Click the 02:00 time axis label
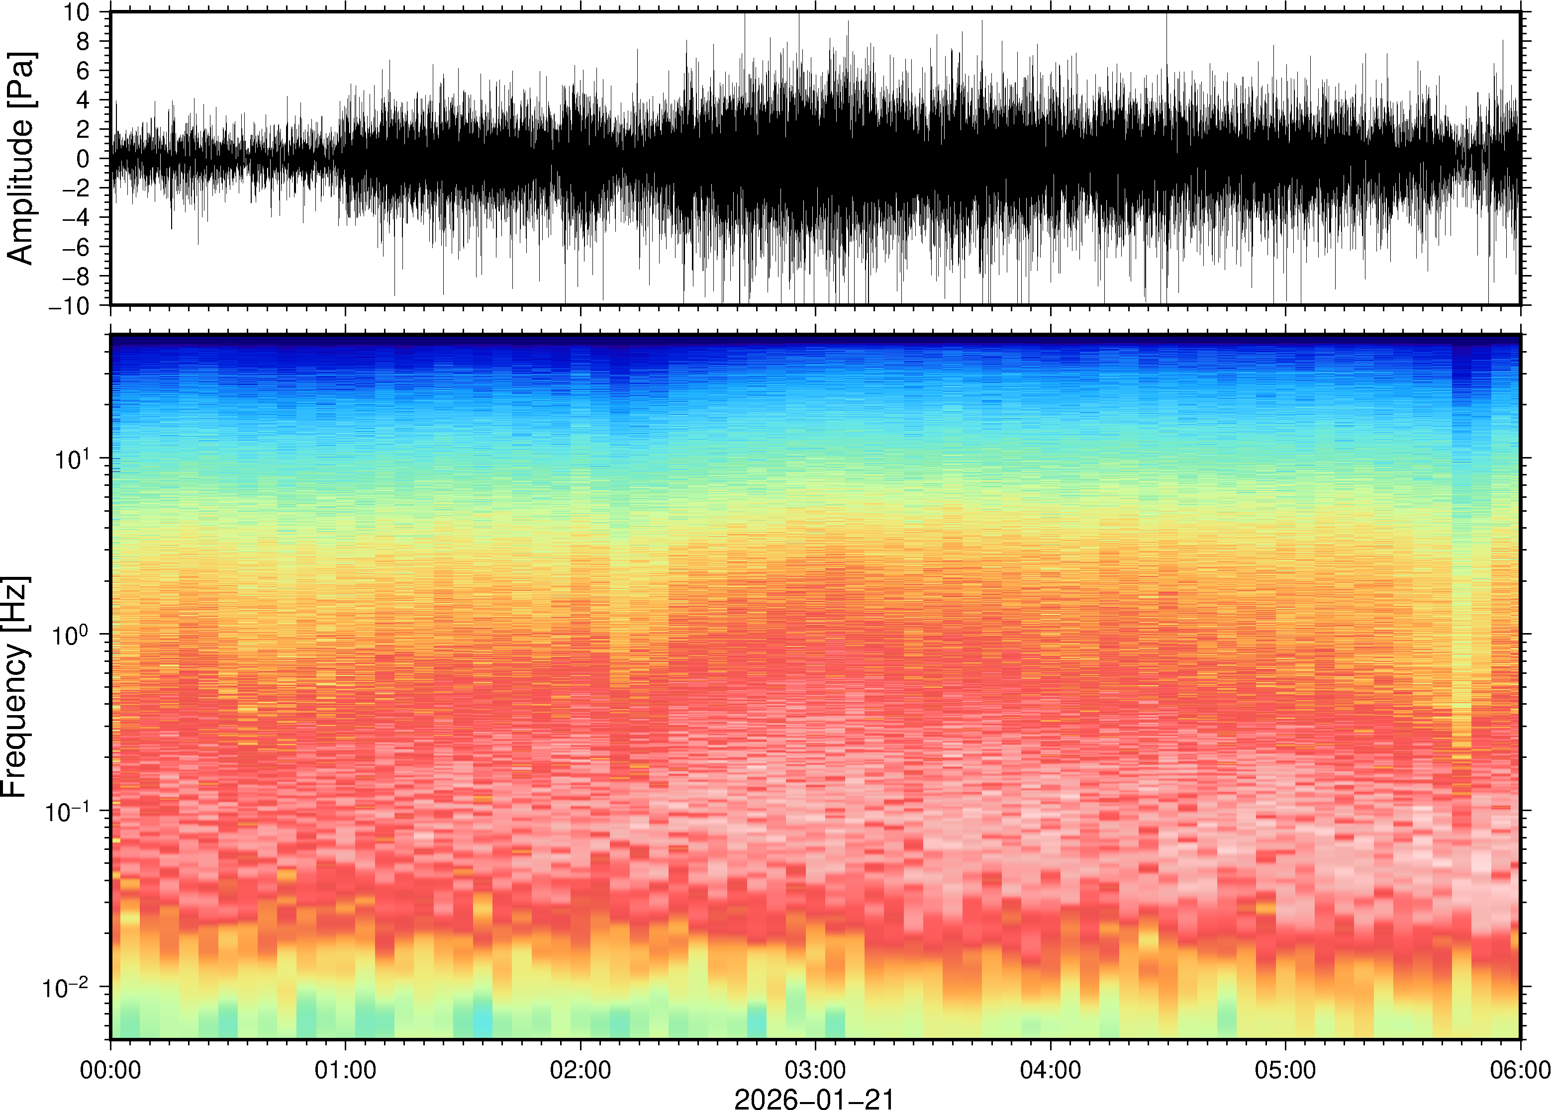Image resolution: width=1551 pixels, height=1110 pixels. 581,1070
